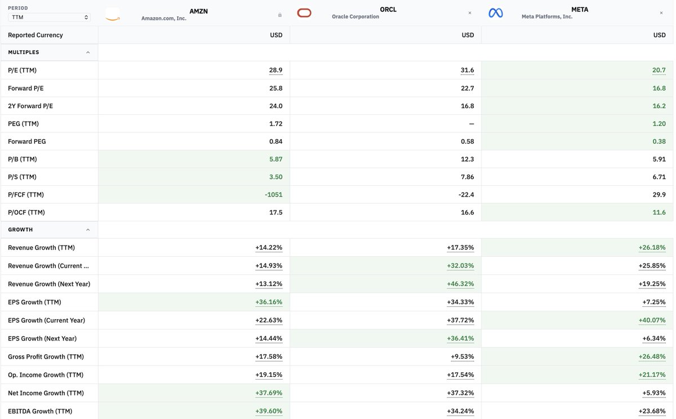Click AMZN P/E value 28.9

(x=276, y=70)
